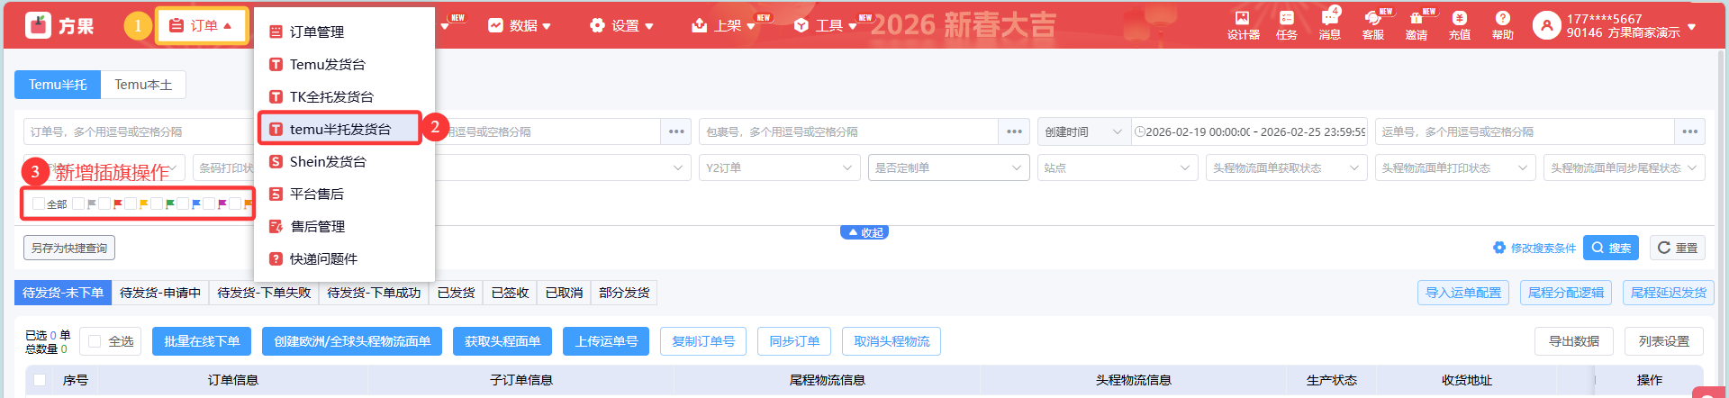The image size is (1729, 398).
Task: Switch to 待发货-申请中 tab
Action: click(160, 293)
